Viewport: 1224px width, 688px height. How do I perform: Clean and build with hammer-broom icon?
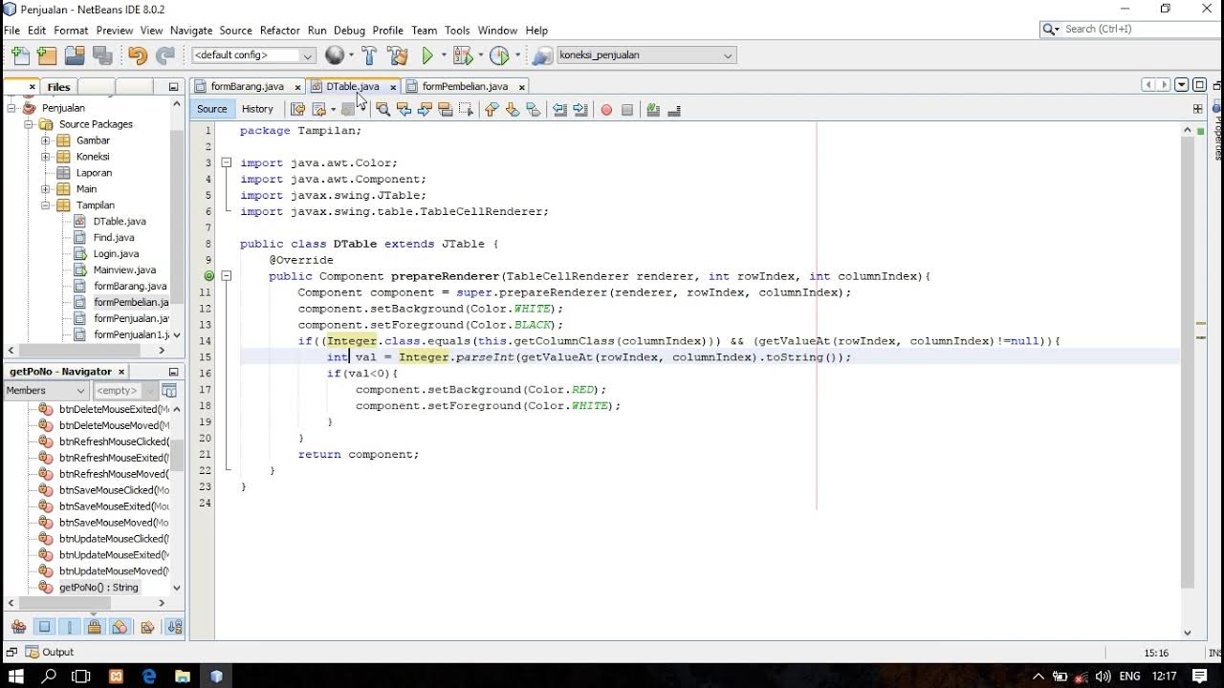click(398, 55)
